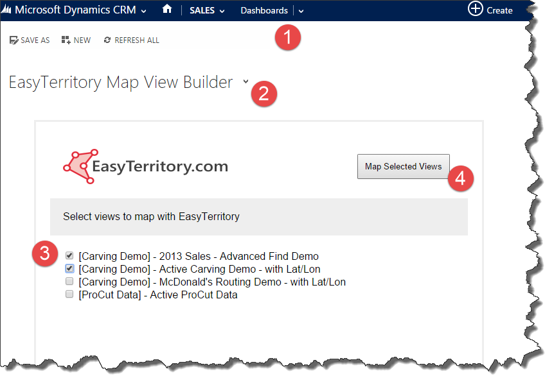Screen dimensions: 554x385
Task: Check the McDonald's Routing Demo view
Action: [x=69, y=281]
